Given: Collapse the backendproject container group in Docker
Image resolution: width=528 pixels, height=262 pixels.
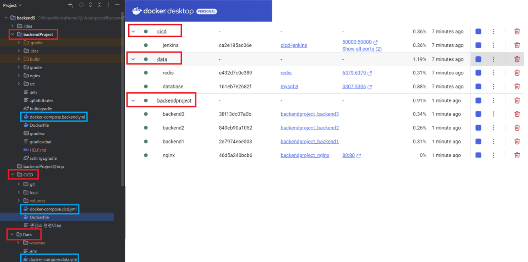Looking at the screenshot, I should click(x=133, y=101).
